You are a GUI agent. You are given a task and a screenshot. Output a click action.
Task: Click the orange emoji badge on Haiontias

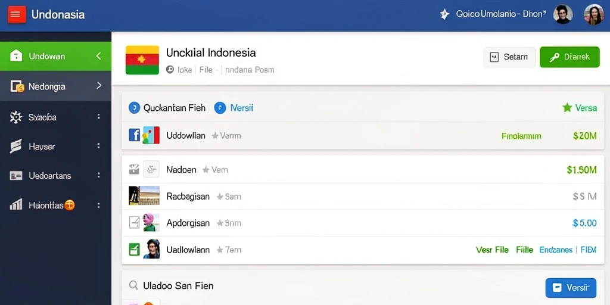[x=69, y=205]
